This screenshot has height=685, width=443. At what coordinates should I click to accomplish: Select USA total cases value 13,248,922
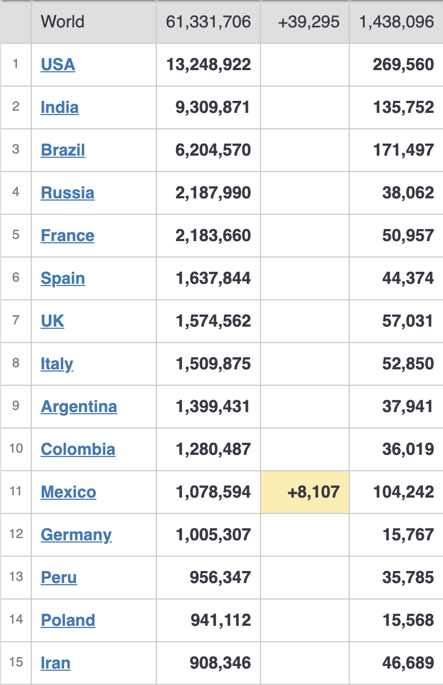[x=208, y=65]
